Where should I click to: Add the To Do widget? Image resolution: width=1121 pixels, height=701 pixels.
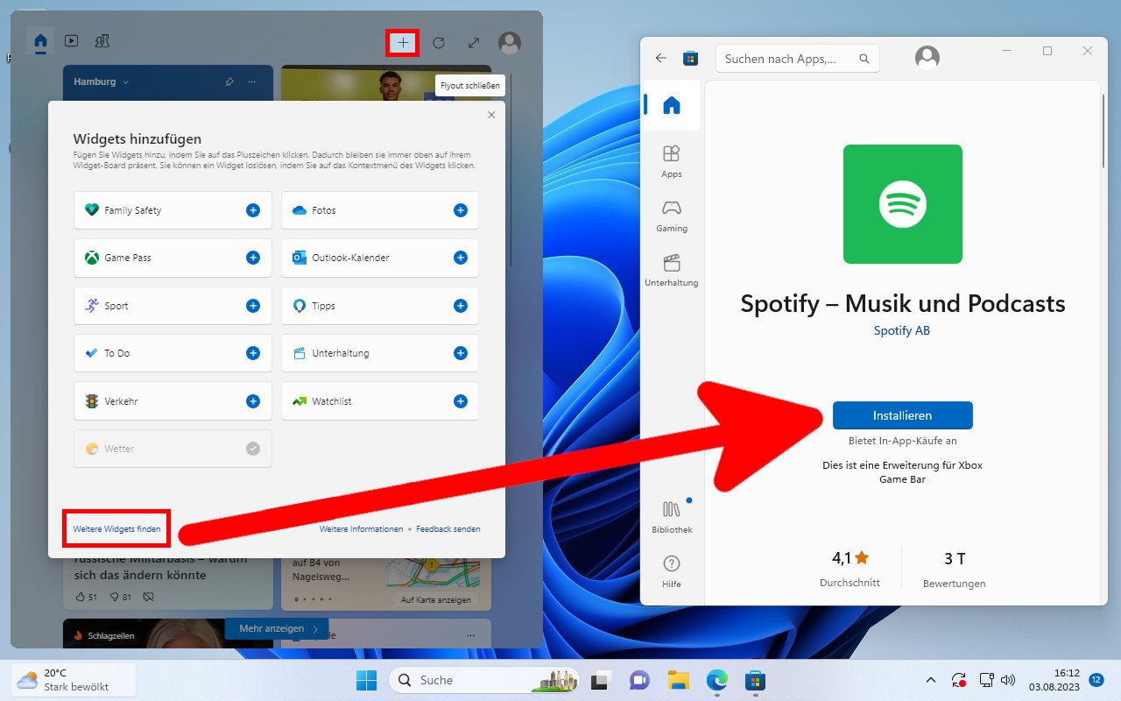pyautogui.click(x=253, y=353)
